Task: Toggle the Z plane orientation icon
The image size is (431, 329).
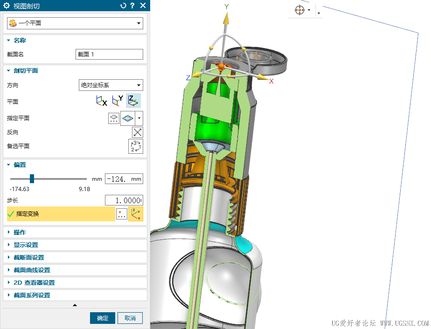Action: click(x=133, y=101)
